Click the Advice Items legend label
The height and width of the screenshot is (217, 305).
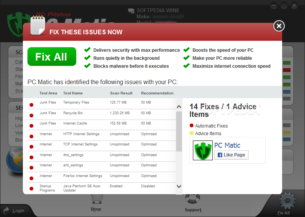[x=208, y=134]
